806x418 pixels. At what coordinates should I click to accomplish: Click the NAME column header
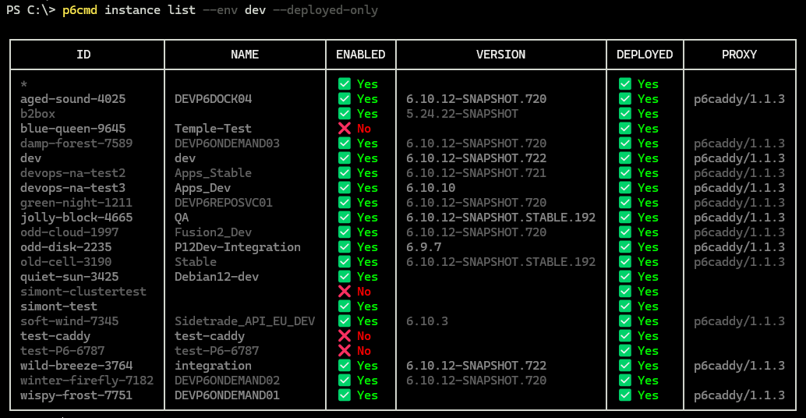(245, 55)
